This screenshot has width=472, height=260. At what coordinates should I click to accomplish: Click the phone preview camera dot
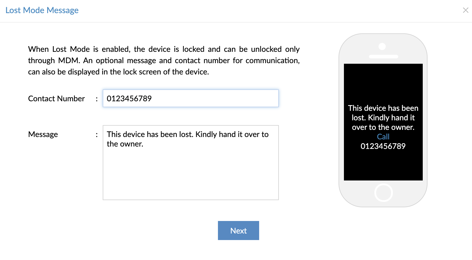382,46
